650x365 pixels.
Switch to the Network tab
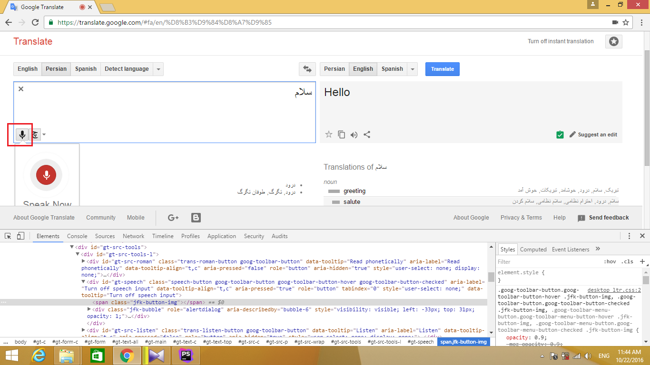tap(133, 236)
